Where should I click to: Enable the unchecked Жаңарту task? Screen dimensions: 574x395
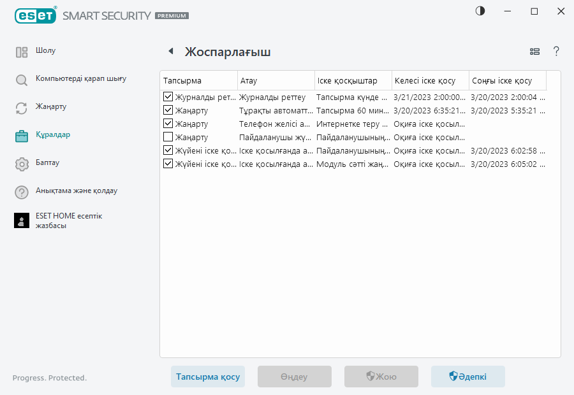click(168, 137)
